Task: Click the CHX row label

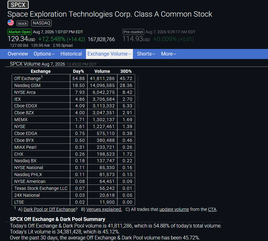Action: pos(19,154)
